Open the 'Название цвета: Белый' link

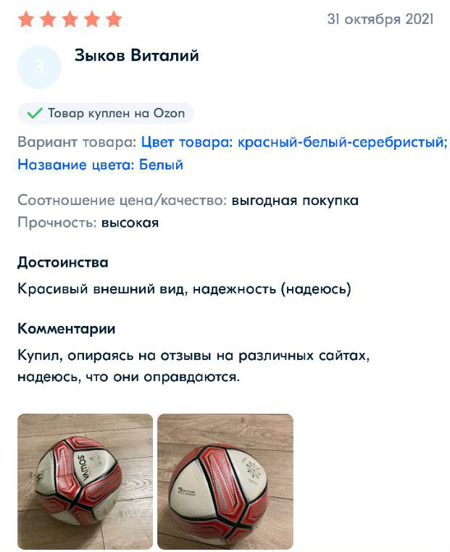pos(100,164)
